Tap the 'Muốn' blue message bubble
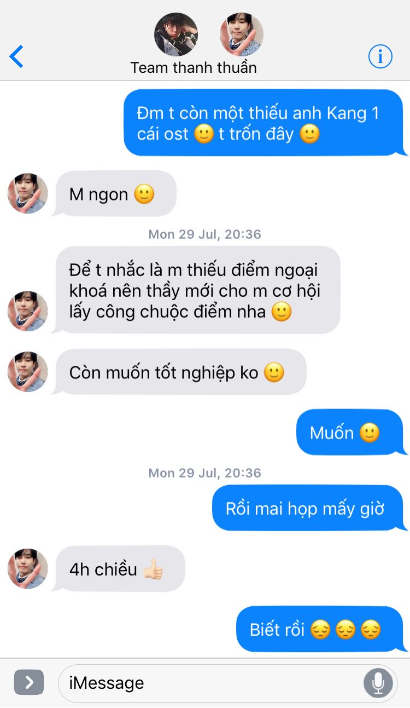 (x=351, y=433)
